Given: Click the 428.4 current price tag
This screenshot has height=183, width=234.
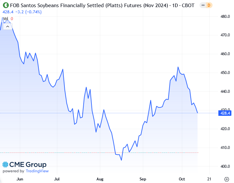Looking at the screenshot, I should coord(225,113).
